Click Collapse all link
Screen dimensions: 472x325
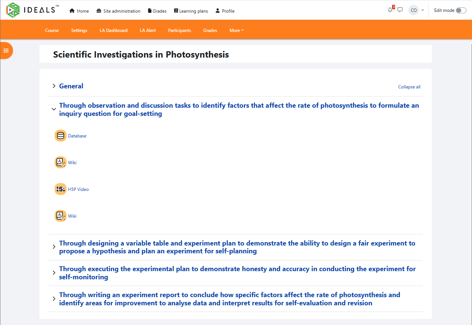click(x=409, y=87)
